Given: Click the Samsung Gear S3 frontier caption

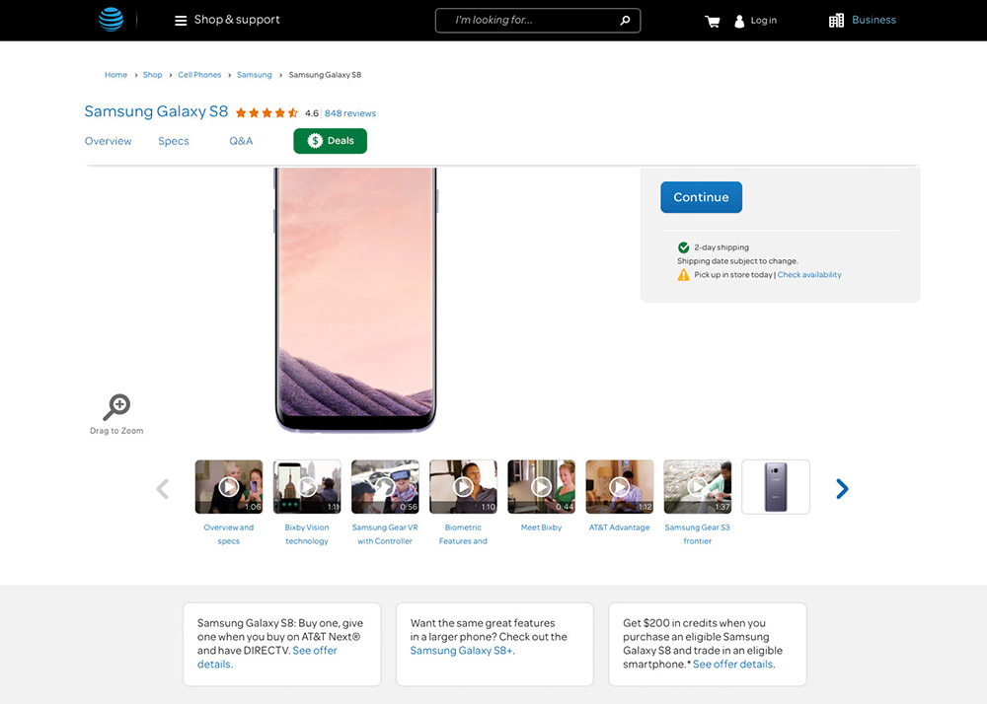Looking at the screenshot, I should point(698,534).
